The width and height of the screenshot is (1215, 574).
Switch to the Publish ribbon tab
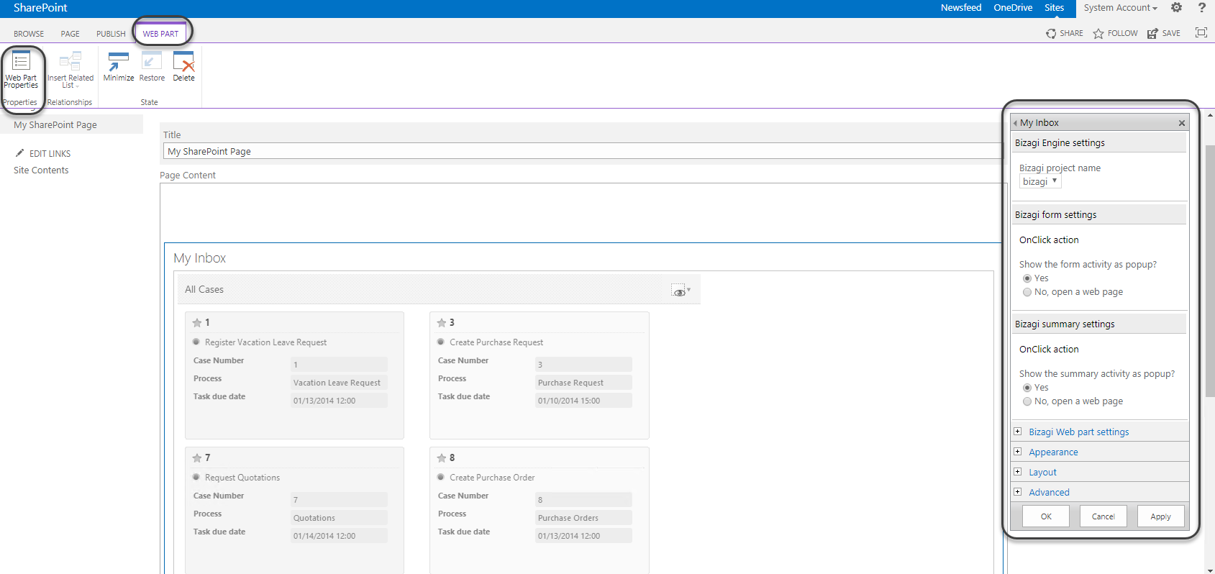pyautogui.click(x=111, y=34)
